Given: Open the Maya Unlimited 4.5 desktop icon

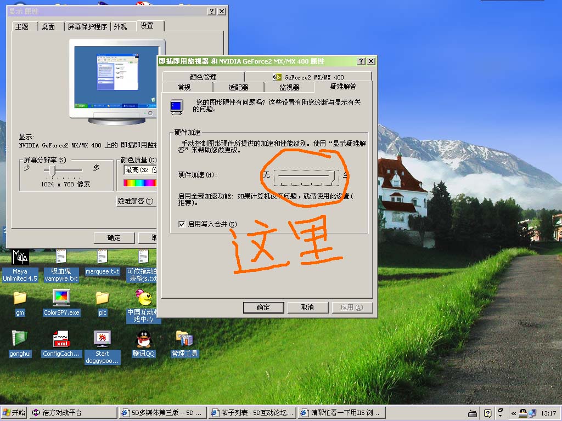Looking at the screenshot, I should click(20, 258).
